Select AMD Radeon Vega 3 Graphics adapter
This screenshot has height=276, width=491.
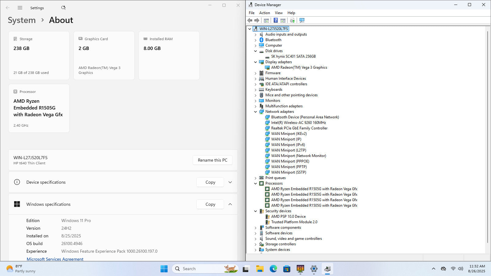click(x=299, y=67)
